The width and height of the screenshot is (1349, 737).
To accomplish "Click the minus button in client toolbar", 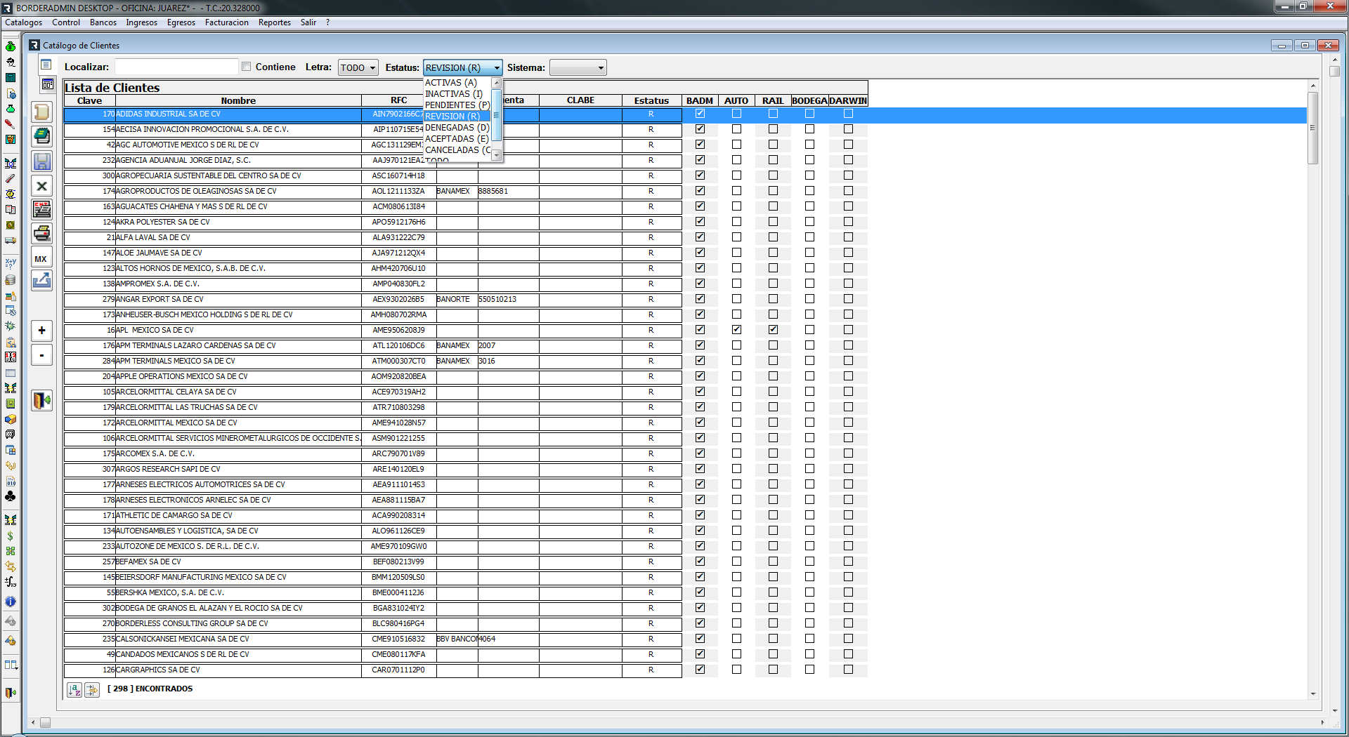I will click(x=42, y=355).
